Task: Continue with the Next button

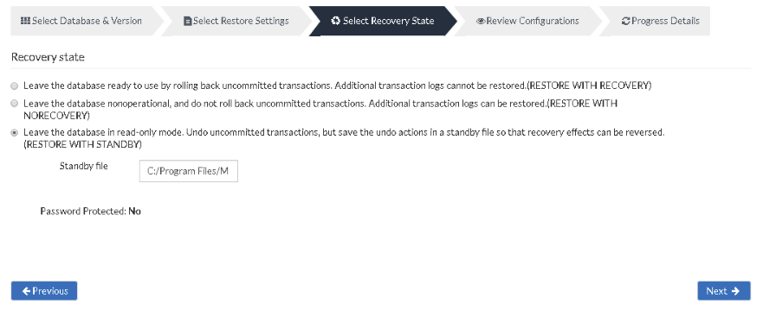Action: point(724,291)
